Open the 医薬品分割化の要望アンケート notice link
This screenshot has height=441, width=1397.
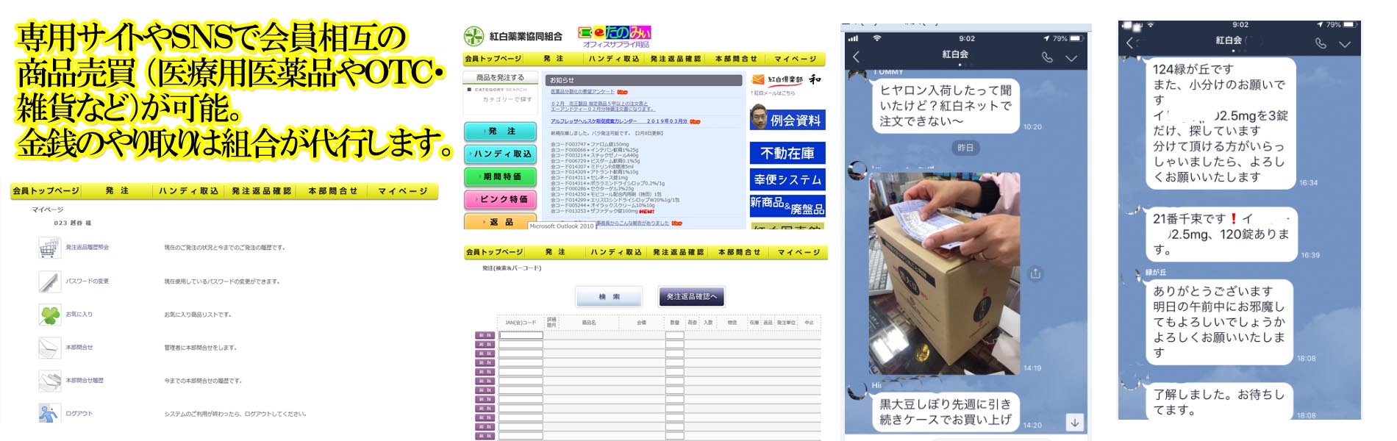[x=582, y=92]
